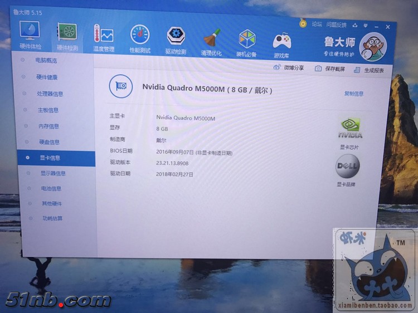
Task: Click the 鲁大师 mascot avatar
Action: point(373,47)
